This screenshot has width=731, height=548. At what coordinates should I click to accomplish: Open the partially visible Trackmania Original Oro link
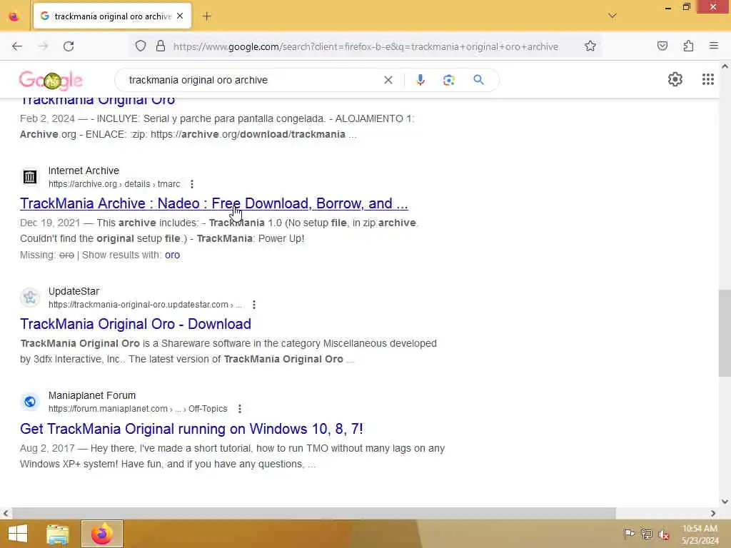[97, 101]
